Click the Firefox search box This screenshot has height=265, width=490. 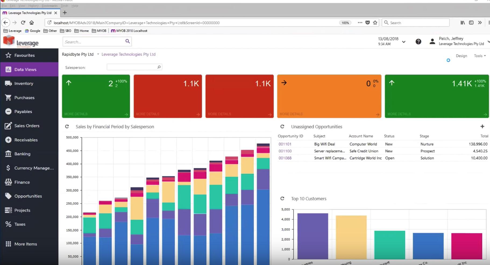coord(416,23)
